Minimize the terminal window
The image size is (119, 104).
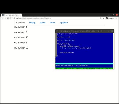105,31
